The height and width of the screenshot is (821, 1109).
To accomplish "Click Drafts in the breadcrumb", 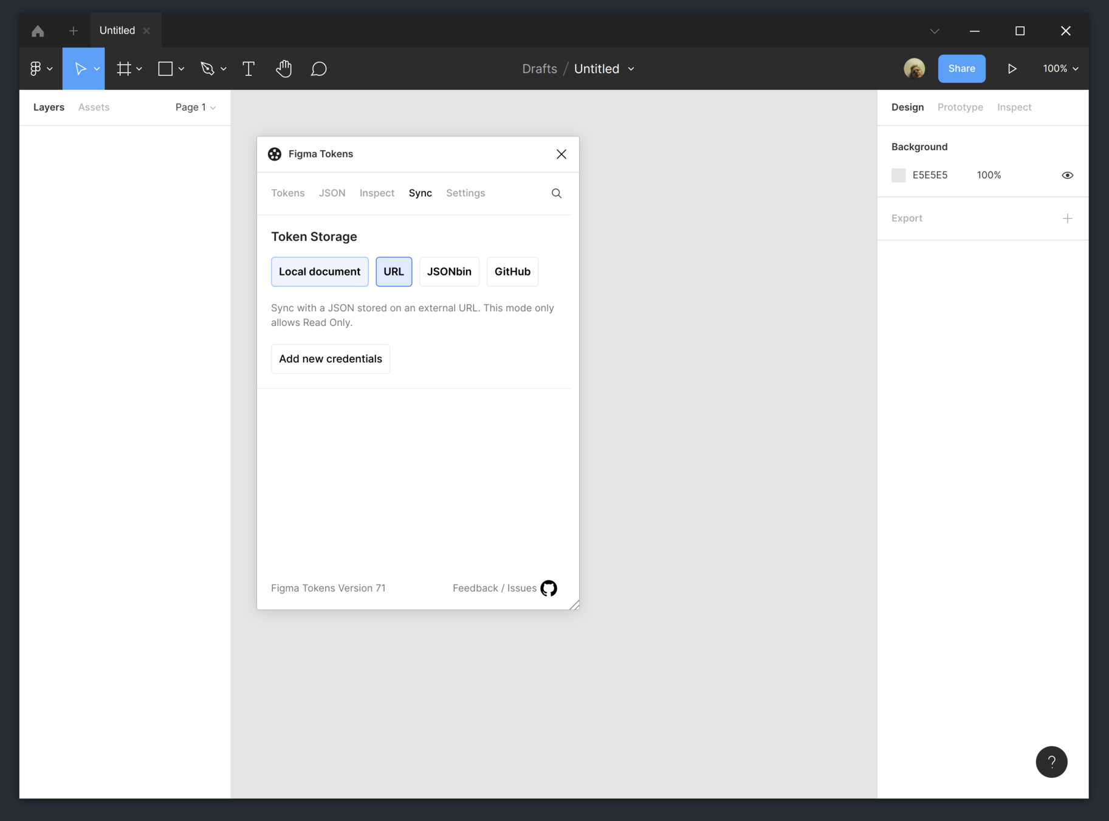I will click(540, 69).
